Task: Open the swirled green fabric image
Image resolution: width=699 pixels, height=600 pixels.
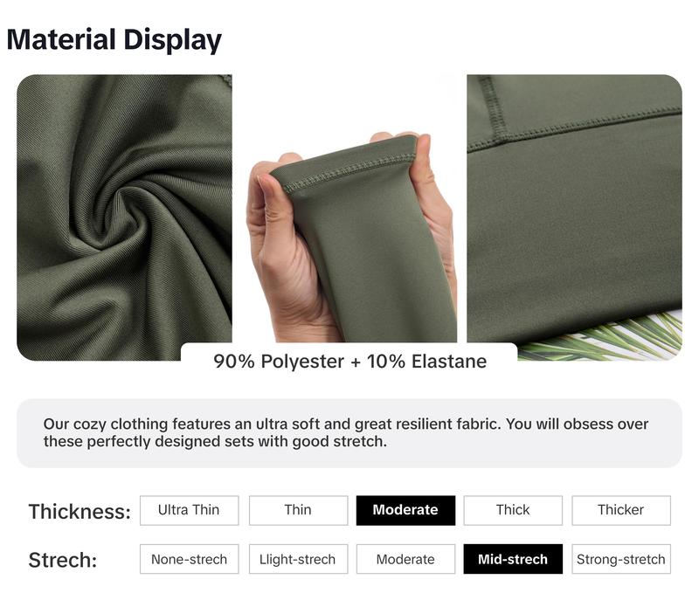Action: point(124,217)
